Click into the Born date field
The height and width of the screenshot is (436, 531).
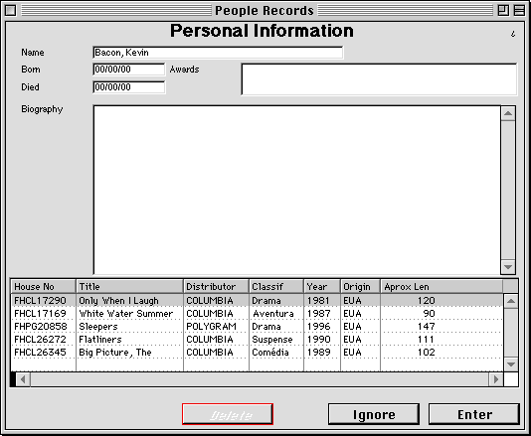128,70
